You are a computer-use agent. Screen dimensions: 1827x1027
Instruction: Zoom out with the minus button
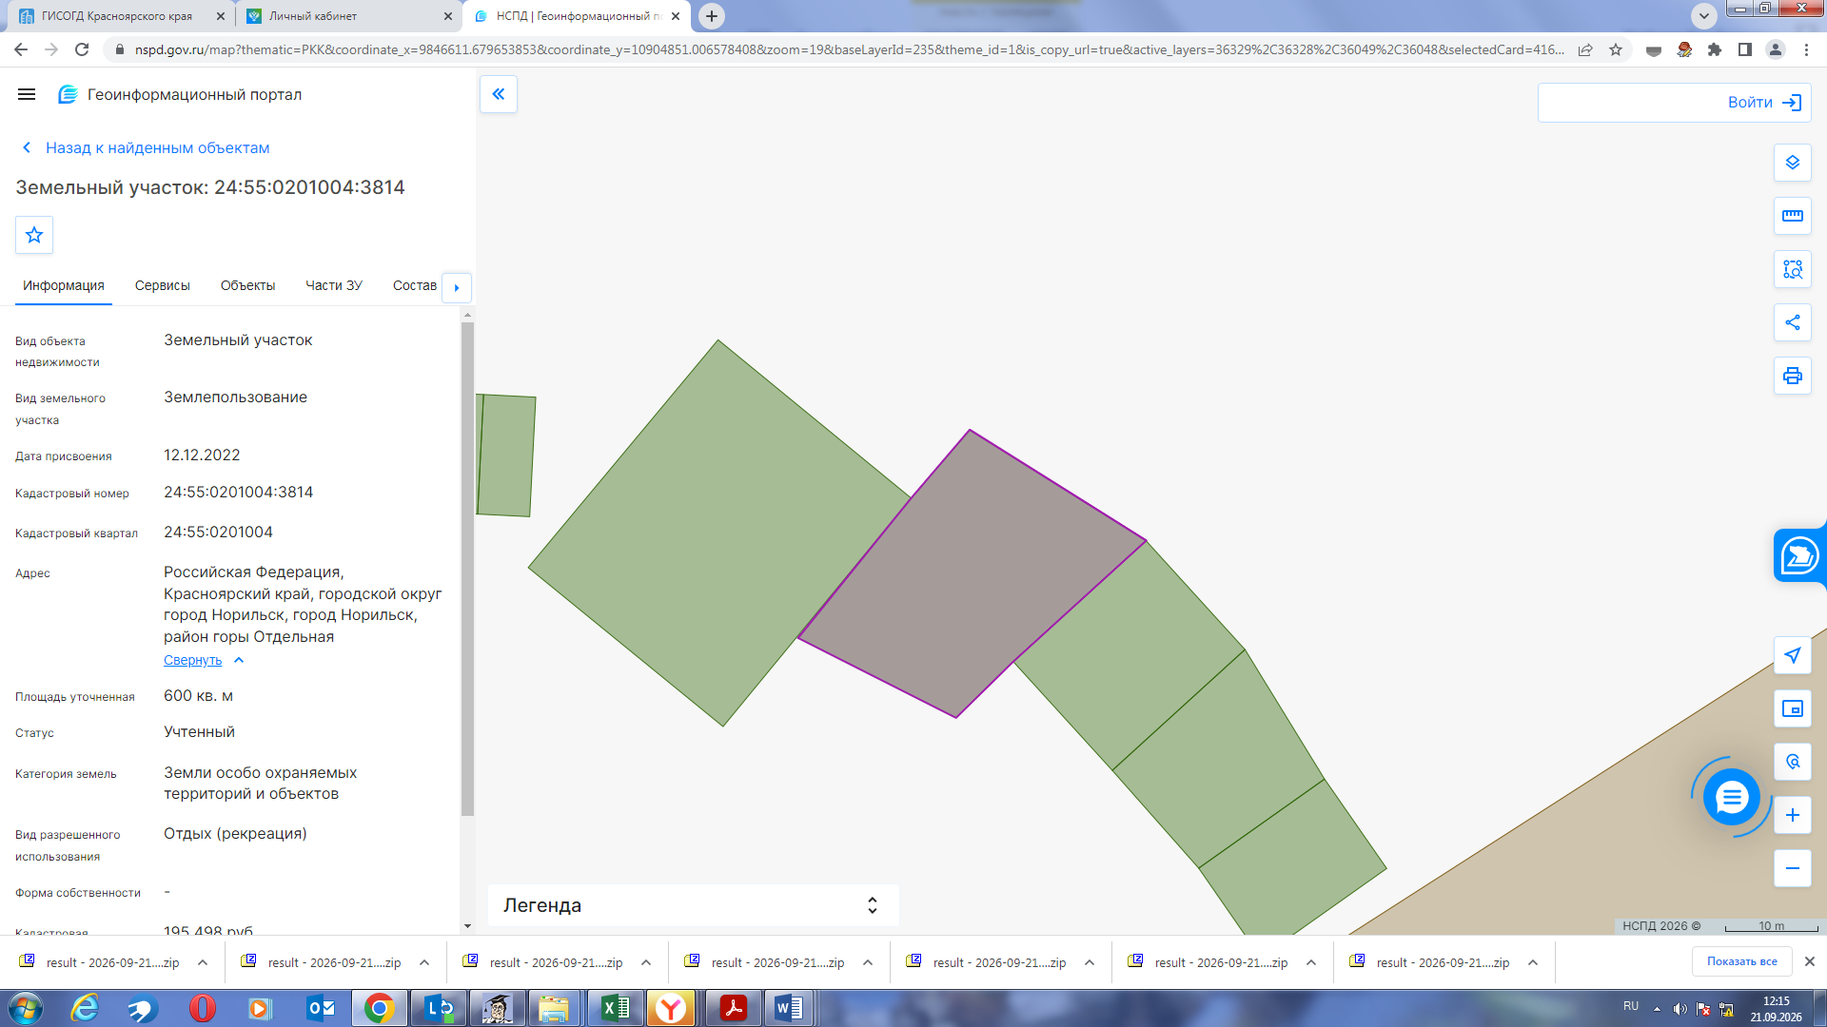[x=1792, y=868]
